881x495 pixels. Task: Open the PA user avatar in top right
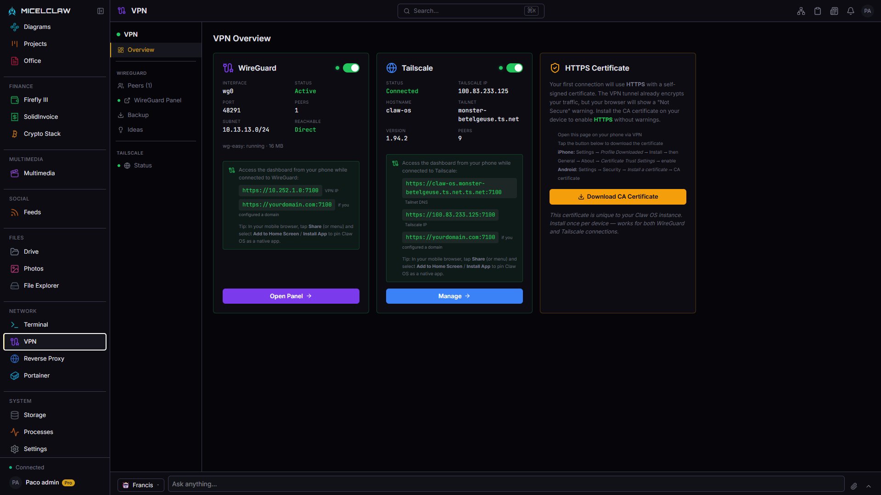click(x=867, y=11)
